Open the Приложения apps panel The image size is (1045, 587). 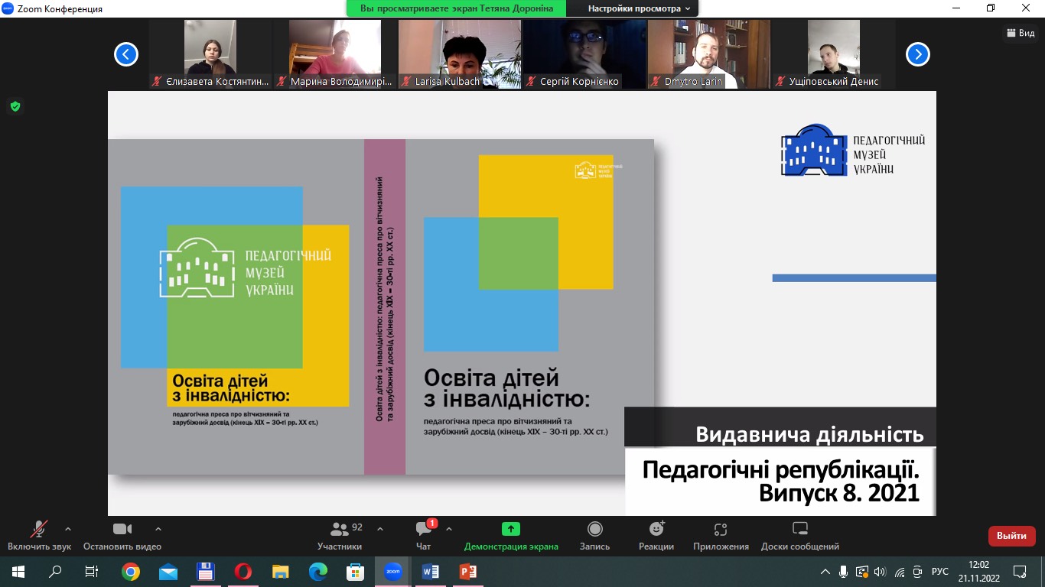point(721,535)
